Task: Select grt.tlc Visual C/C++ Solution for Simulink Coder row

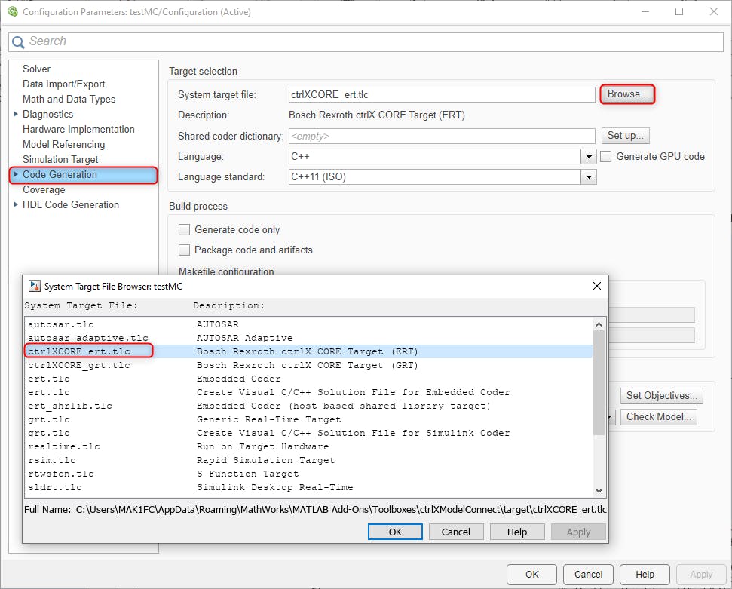Action: (309, 433)
